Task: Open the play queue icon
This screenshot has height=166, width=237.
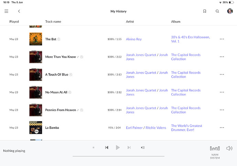Action: (143, 148)
